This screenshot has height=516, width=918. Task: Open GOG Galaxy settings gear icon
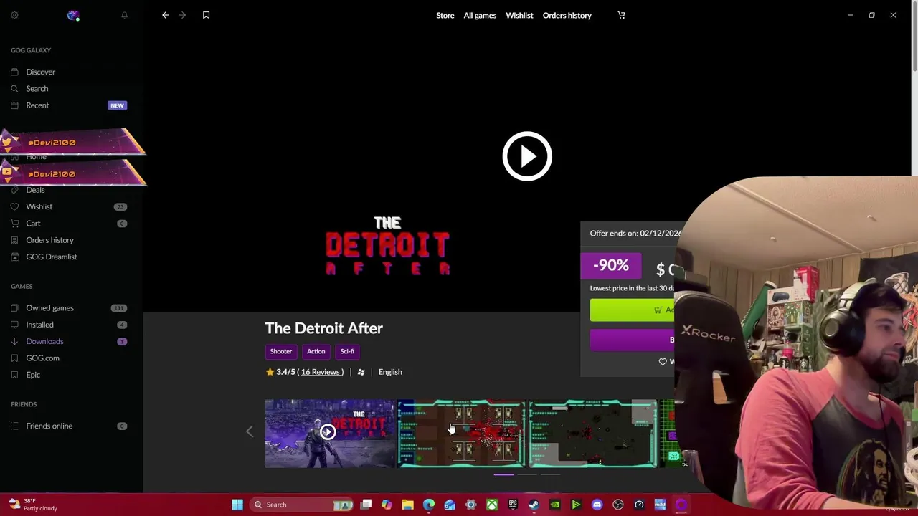pyautogui.click(x=14, y=15)
